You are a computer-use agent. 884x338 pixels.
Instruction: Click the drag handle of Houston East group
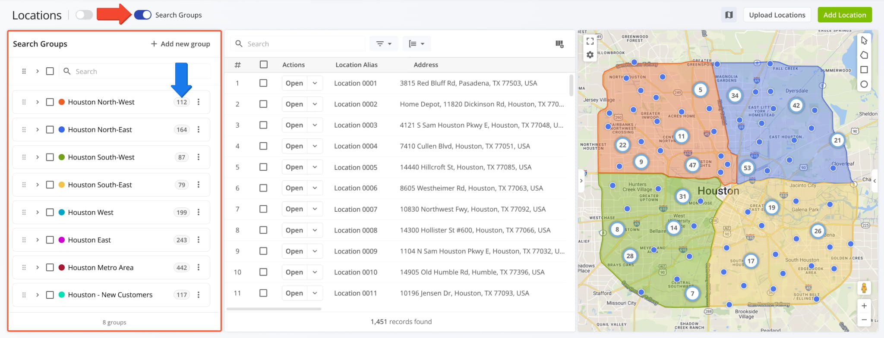[24, 240]
